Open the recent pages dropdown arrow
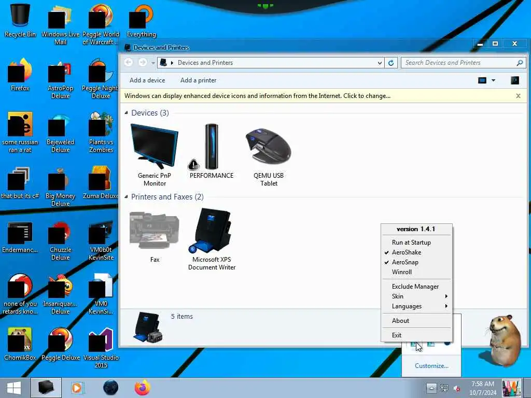The width and height of the screenshot is (531, 398). 153,63
